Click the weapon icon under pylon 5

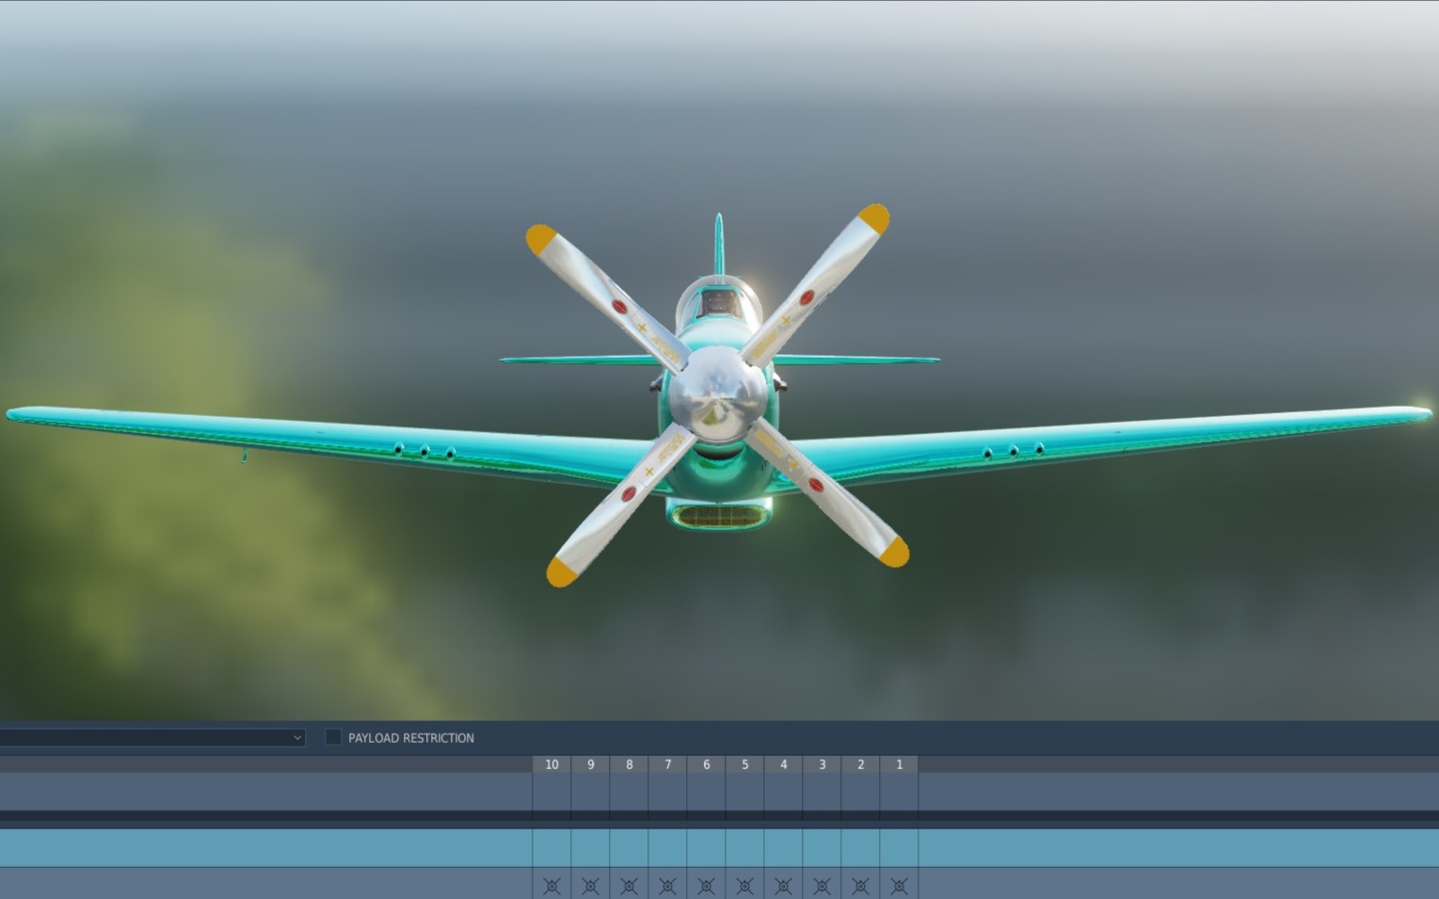[744, 886]
